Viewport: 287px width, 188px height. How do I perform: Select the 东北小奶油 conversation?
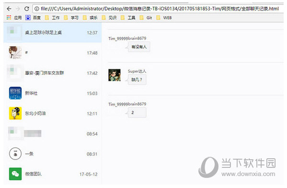[52, 113]
